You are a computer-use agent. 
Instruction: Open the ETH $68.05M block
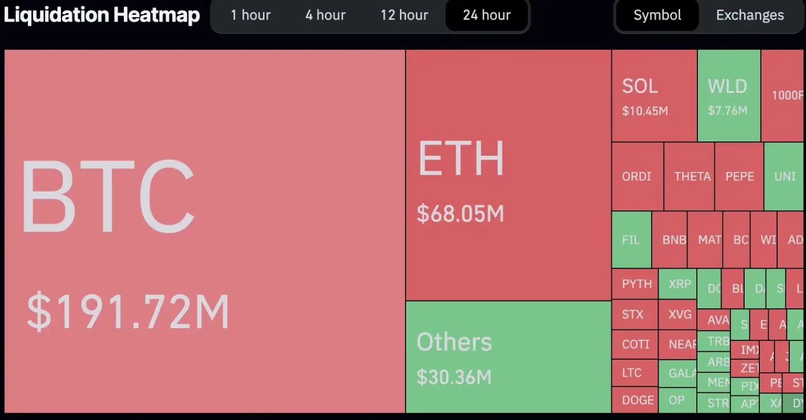click(508, 175)
